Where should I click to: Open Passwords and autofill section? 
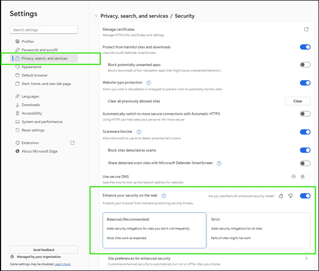[x=44, y=50]
